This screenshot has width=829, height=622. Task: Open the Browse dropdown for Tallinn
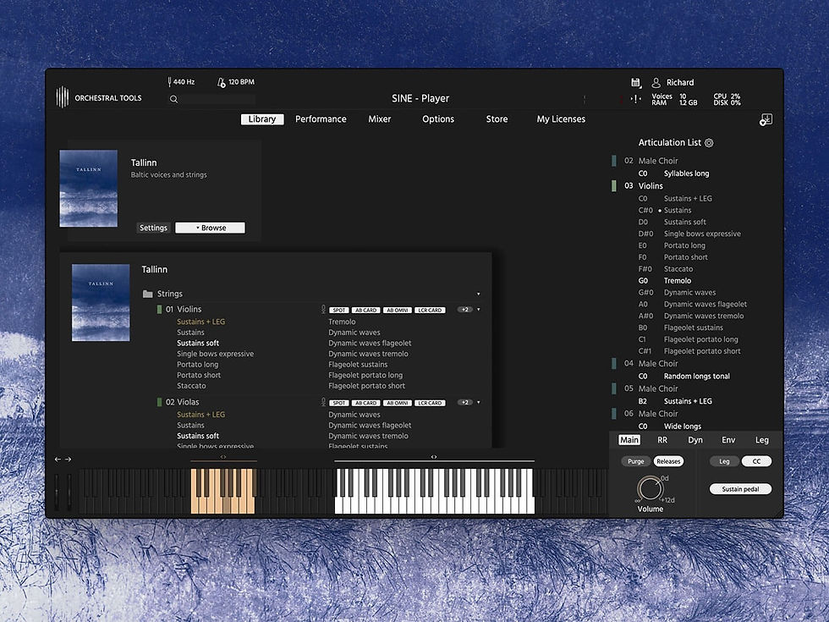coord(210,228)
